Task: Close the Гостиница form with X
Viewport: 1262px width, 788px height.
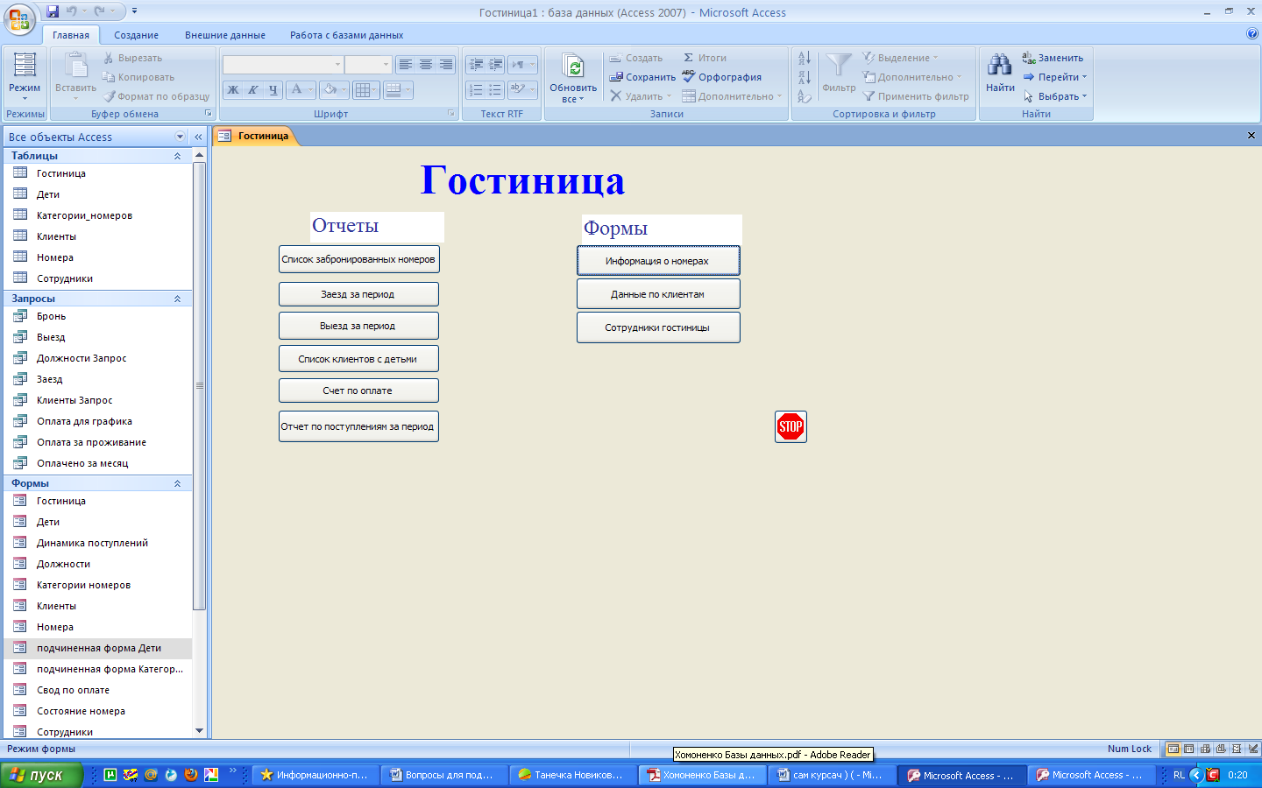Action: (1251, 136)
